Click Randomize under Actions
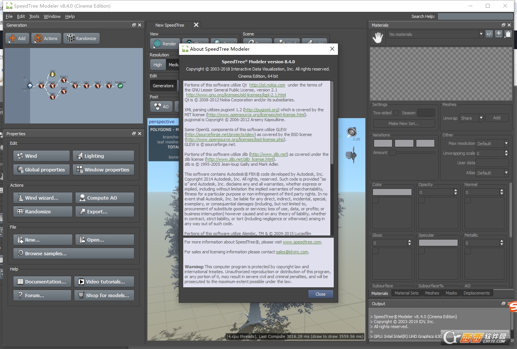 pyautogui.click(x=43, y=211)
